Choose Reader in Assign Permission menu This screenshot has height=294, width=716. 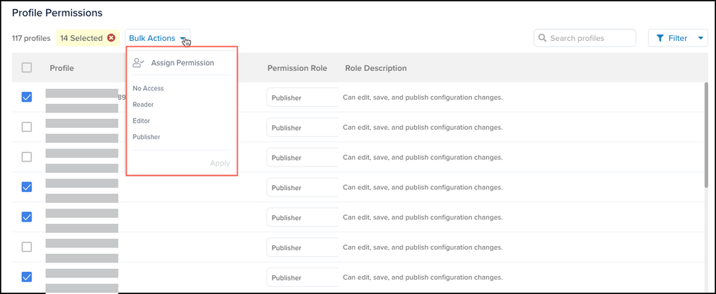(x=143, y=105)
